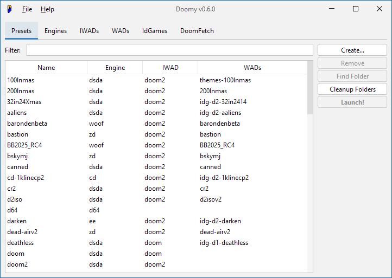Click the WADs column header

pyautogui.click(x=252, y=68)
